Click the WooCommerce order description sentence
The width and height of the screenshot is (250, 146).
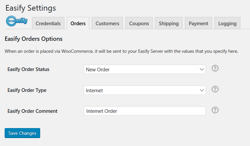pyautogui.click(x=121, y=51)
